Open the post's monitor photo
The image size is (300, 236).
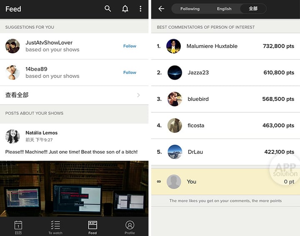(x=74, y=189)
